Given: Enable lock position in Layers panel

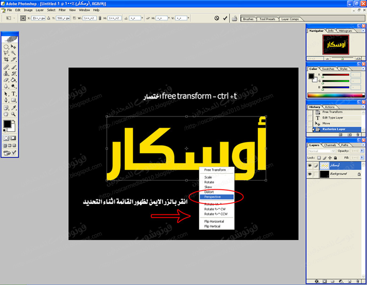Looking at the screenshot, I should (x=330, y=158).
